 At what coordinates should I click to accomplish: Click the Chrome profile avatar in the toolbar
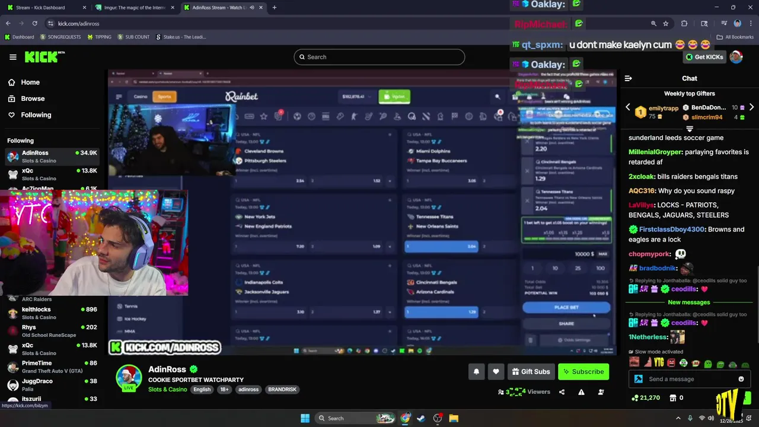[737, 23]
